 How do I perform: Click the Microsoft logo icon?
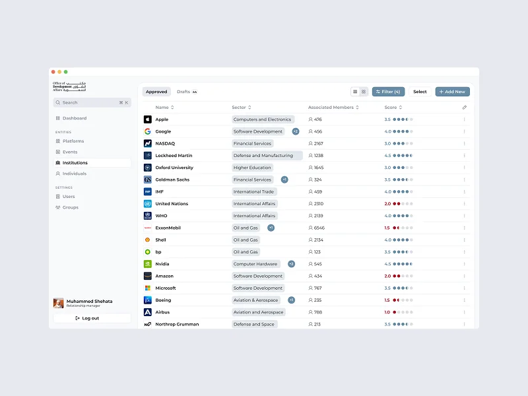coord(147,288)
